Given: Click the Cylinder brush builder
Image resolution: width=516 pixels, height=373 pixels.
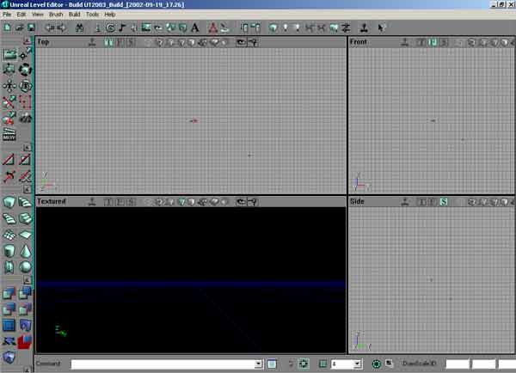Looking at the screenshot, I should (9, 251).
